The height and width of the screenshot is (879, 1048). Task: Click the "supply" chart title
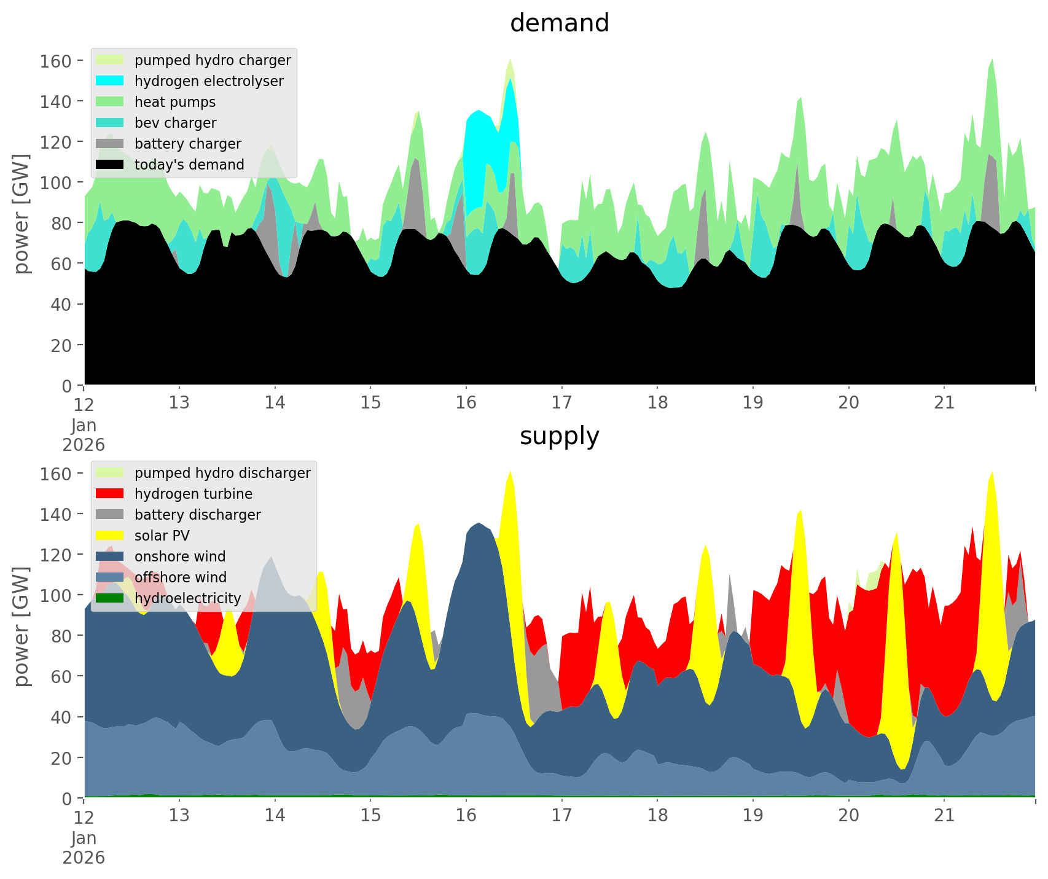click(x=559, y=436)
